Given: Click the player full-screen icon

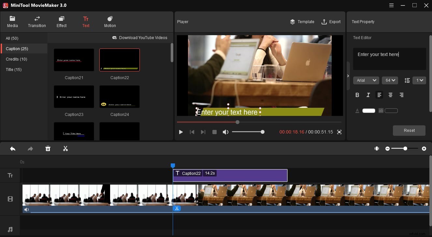Looking at the screenshot, I should tap(339, 132).
